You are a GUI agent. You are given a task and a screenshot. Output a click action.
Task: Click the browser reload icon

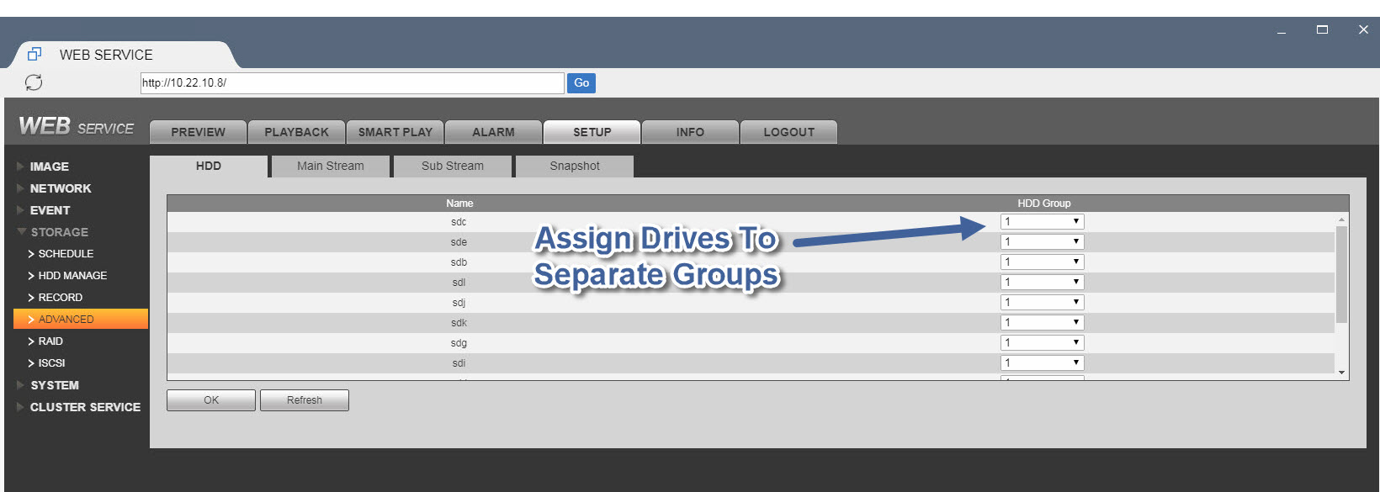[x=34, y=82]
